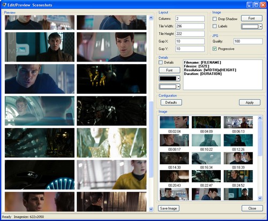Click preview scroll up arrow
Viewport: 268px width, 221px height.
[151, 18]
